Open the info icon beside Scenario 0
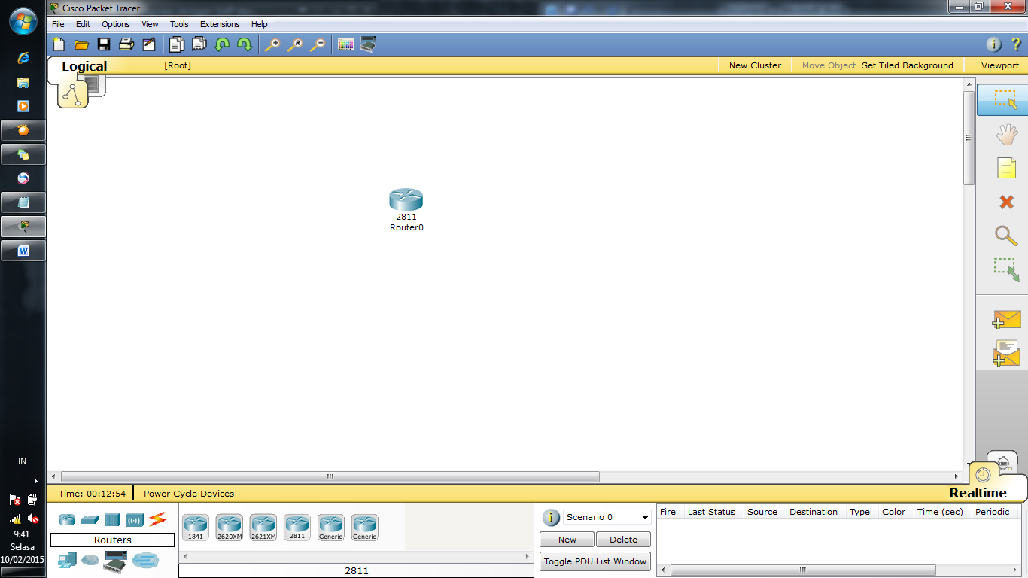This screenshot has width=1028, height=578. pyautogui.click(x=551, y=518)
